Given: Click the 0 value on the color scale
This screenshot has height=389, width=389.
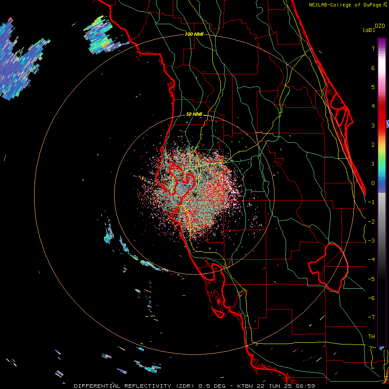Looking at the screenshot, I should tap(373, 183).
